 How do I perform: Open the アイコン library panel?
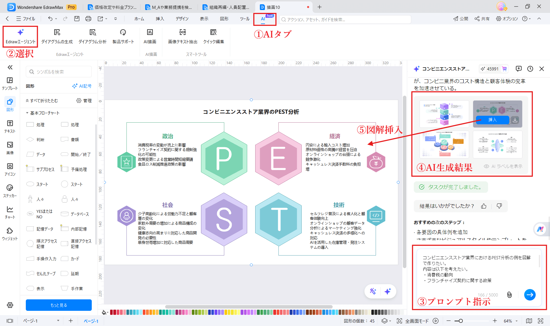coord(10,169)
